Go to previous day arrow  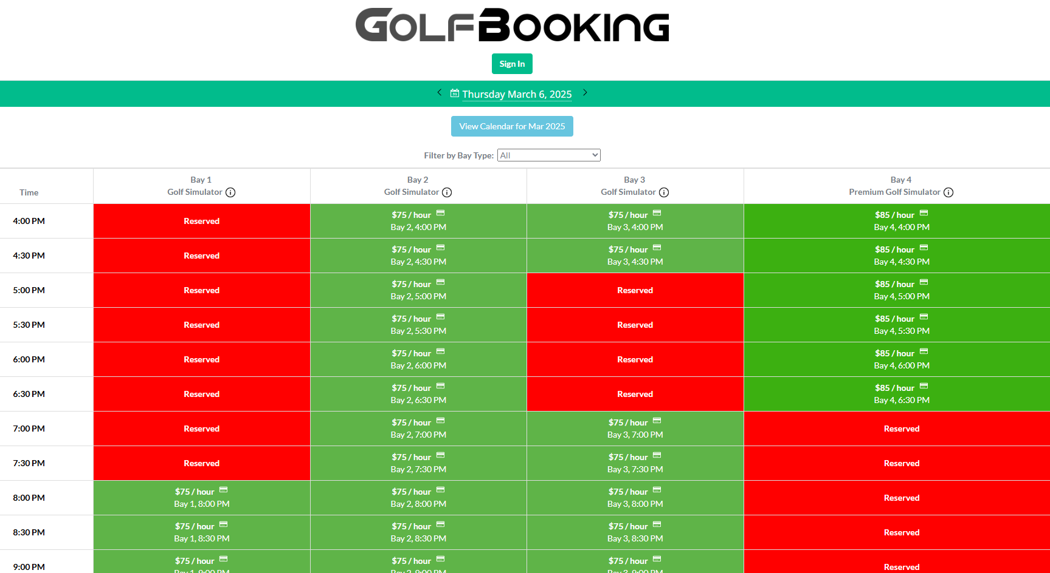click(x=439, y=93)
